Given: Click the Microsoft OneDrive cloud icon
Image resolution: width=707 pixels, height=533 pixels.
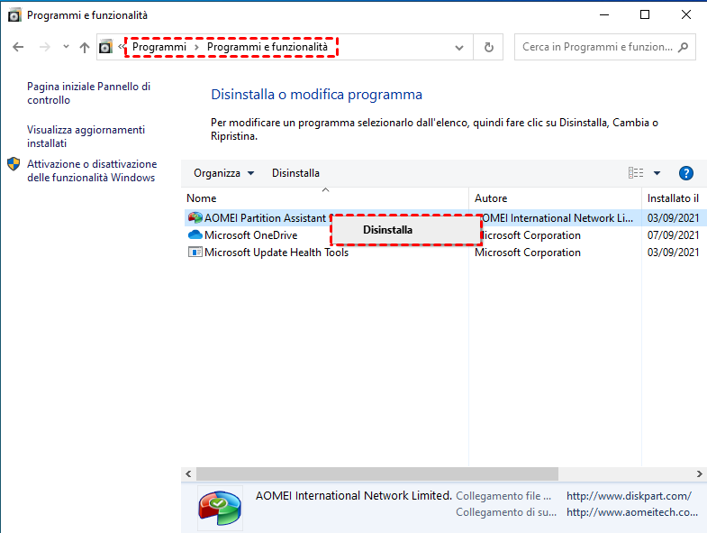Looking at the screenshot, I should (195, 234).
